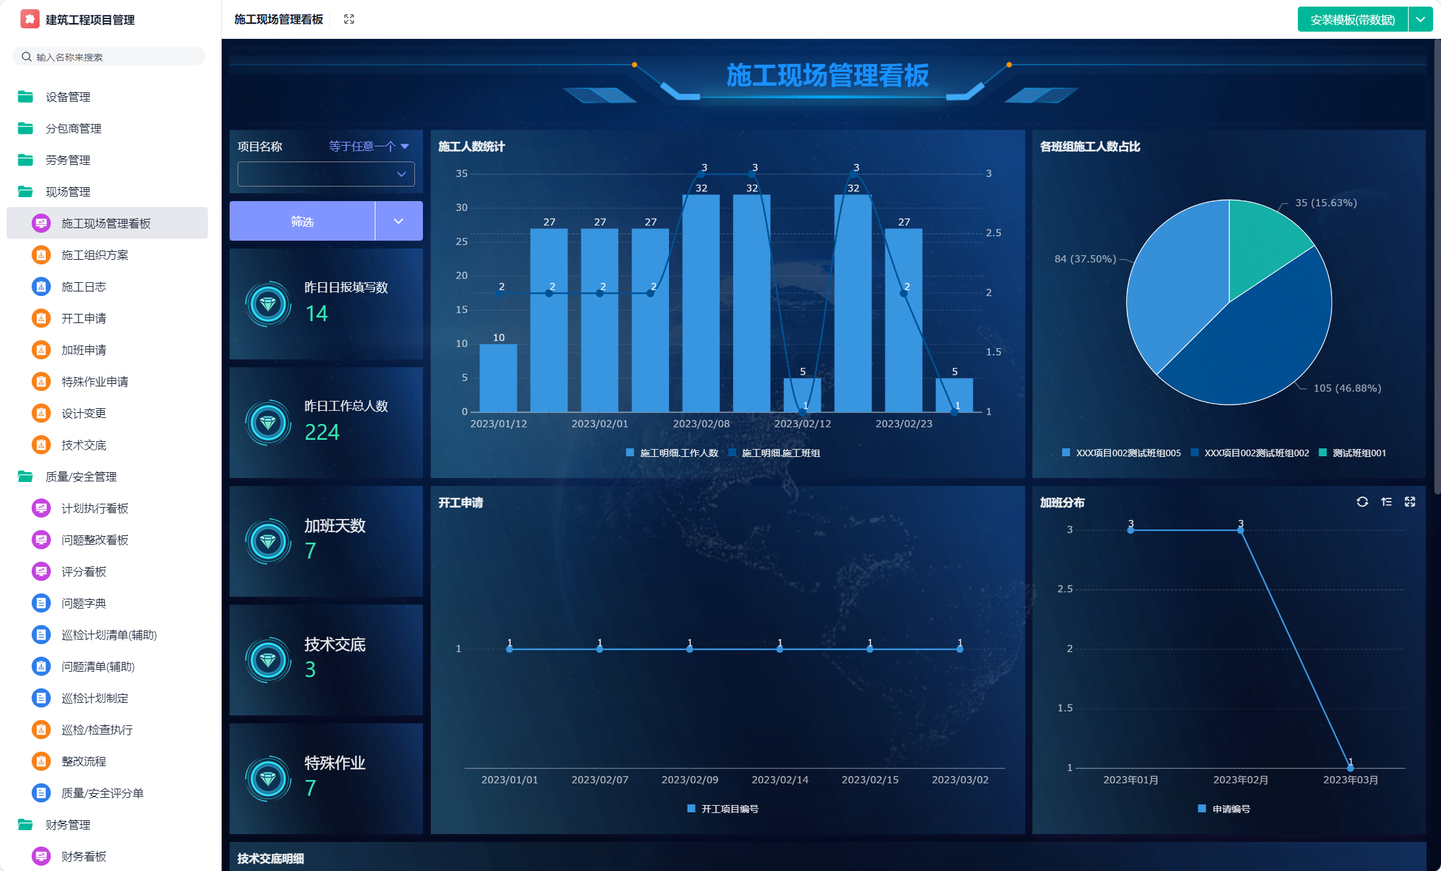Click the 筛选 filter button

click(x=302, y=222)
